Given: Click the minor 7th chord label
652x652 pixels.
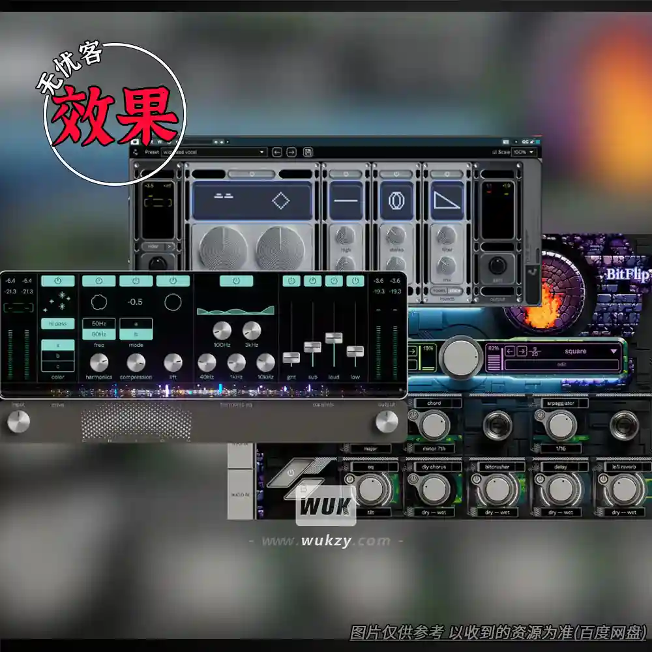Looking at the screenshot, I should point(433,449).
